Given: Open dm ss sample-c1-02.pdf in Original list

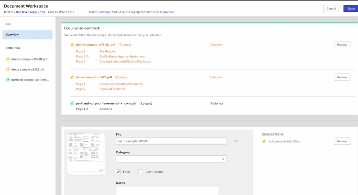Looking at the screenshot, I should click(28, 69).
